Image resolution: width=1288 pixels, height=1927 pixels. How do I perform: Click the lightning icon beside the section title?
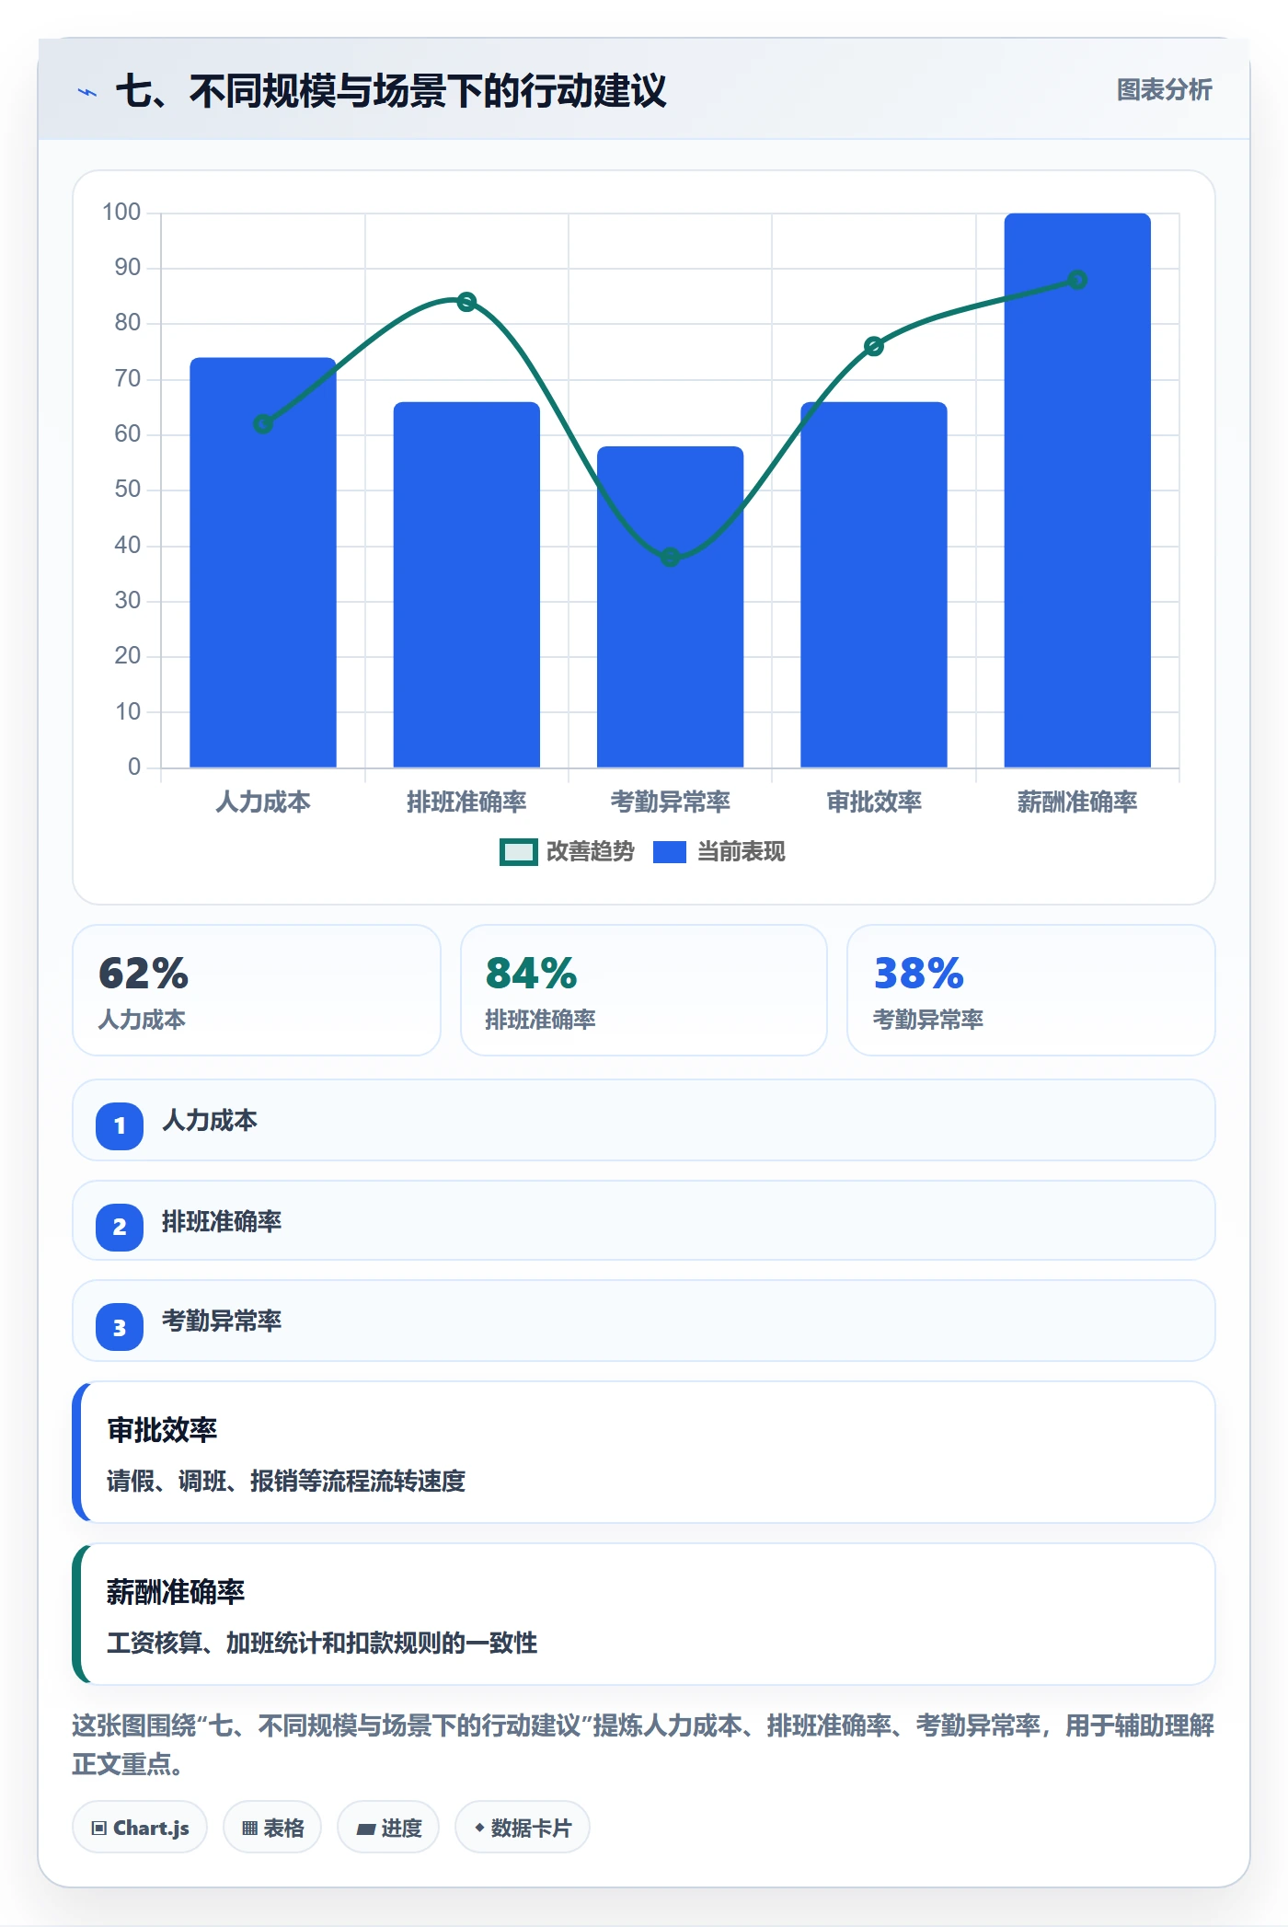[x=87, y=92]
